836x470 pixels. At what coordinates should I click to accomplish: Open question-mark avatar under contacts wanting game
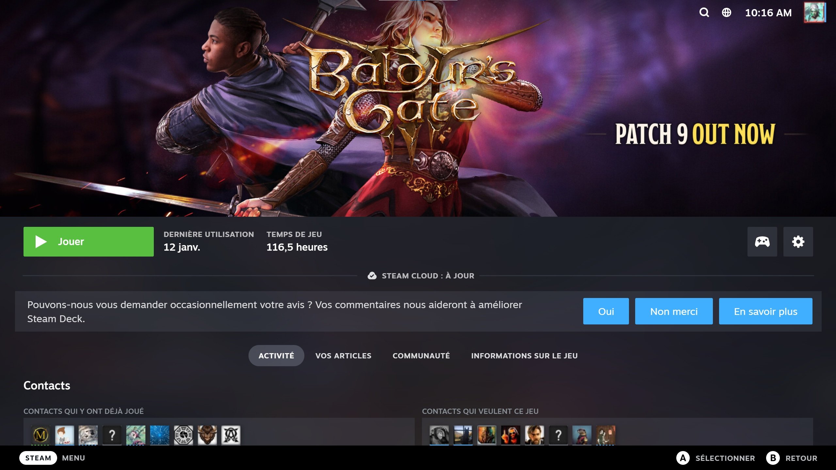click(558, 435)
